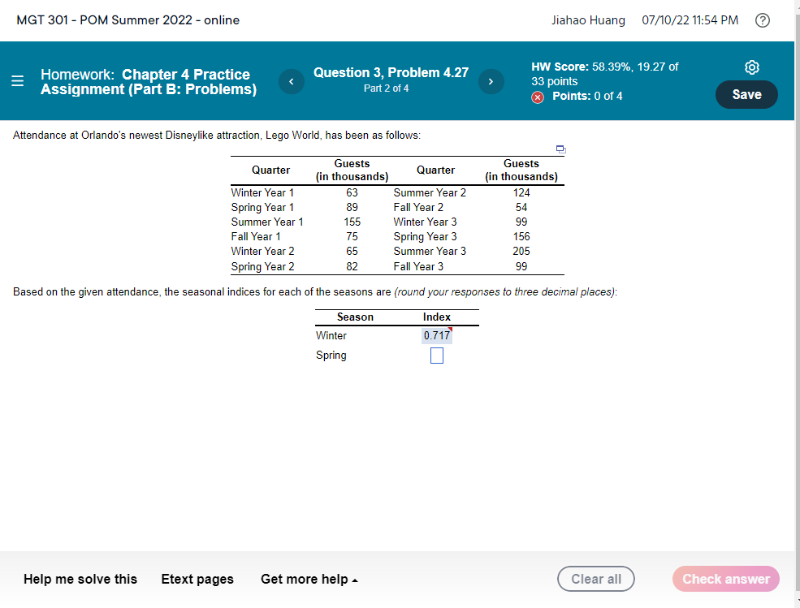Image resolution: width=800 pixels, height=608 pixels.
Task: Pop out the attendance data table
Action: click(x=560, y=149)
